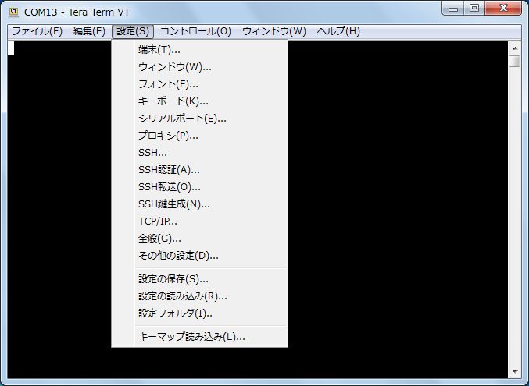Open 設定フォルダ(I).. setup folder
This screenshot has width=529, height=386.
200,313
